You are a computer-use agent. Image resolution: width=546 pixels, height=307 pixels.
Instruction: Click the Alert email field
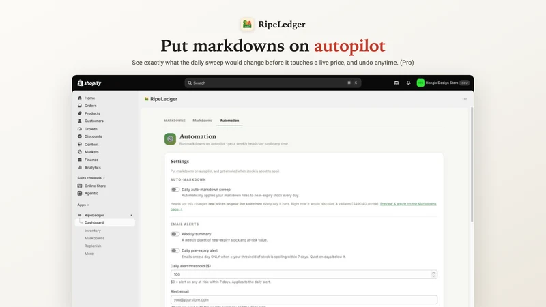coord(304,299)
